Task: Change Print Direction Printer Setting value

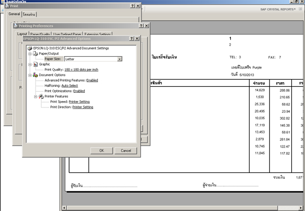Action: click(83, 107)
